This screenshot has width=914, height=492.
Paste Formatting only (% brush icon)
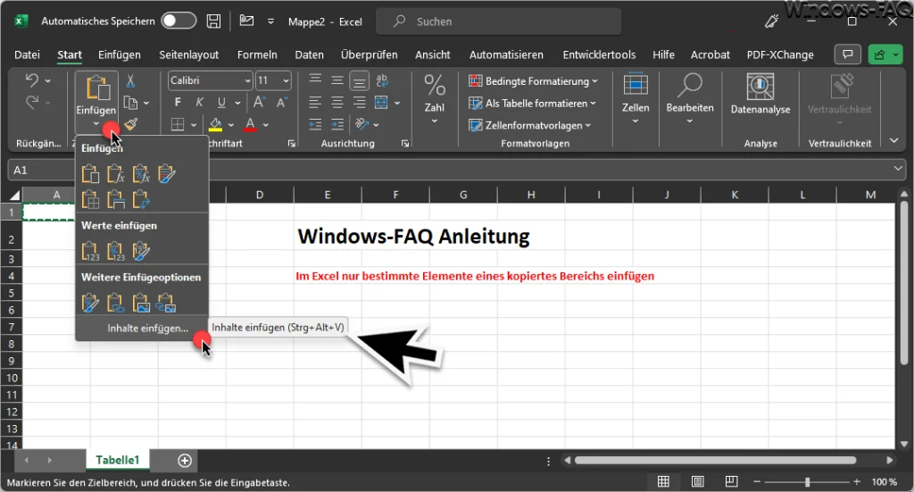pyautogui.click(x=90, y=303)
